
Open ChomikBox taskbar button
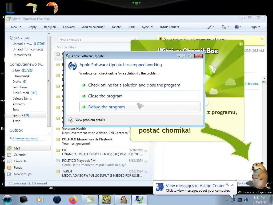(x=106, y=200)
